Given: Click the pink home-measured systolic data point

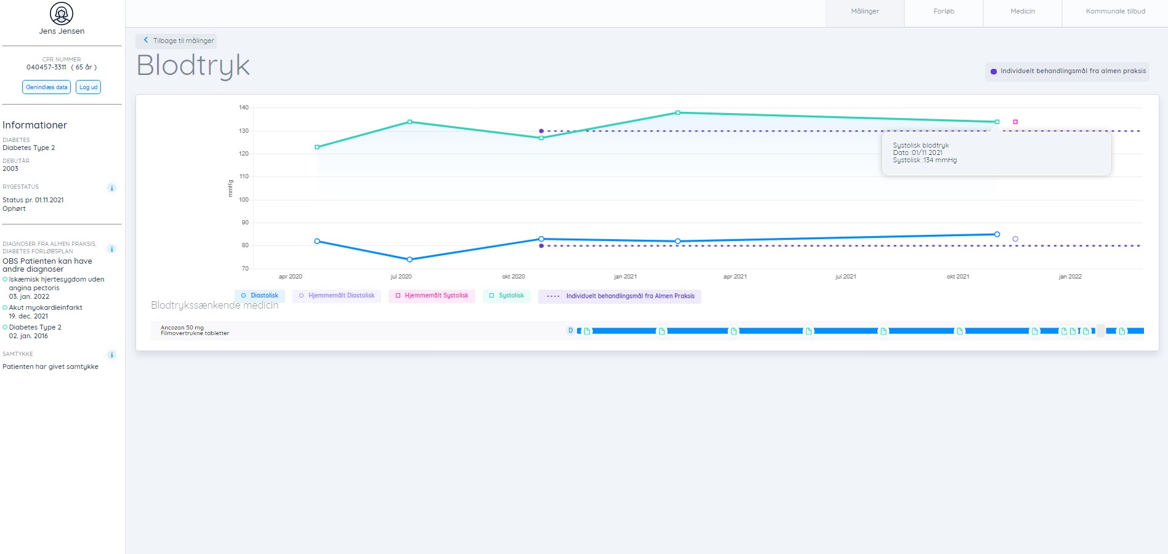Looking at the screenshot, I should click(1015, 122).
